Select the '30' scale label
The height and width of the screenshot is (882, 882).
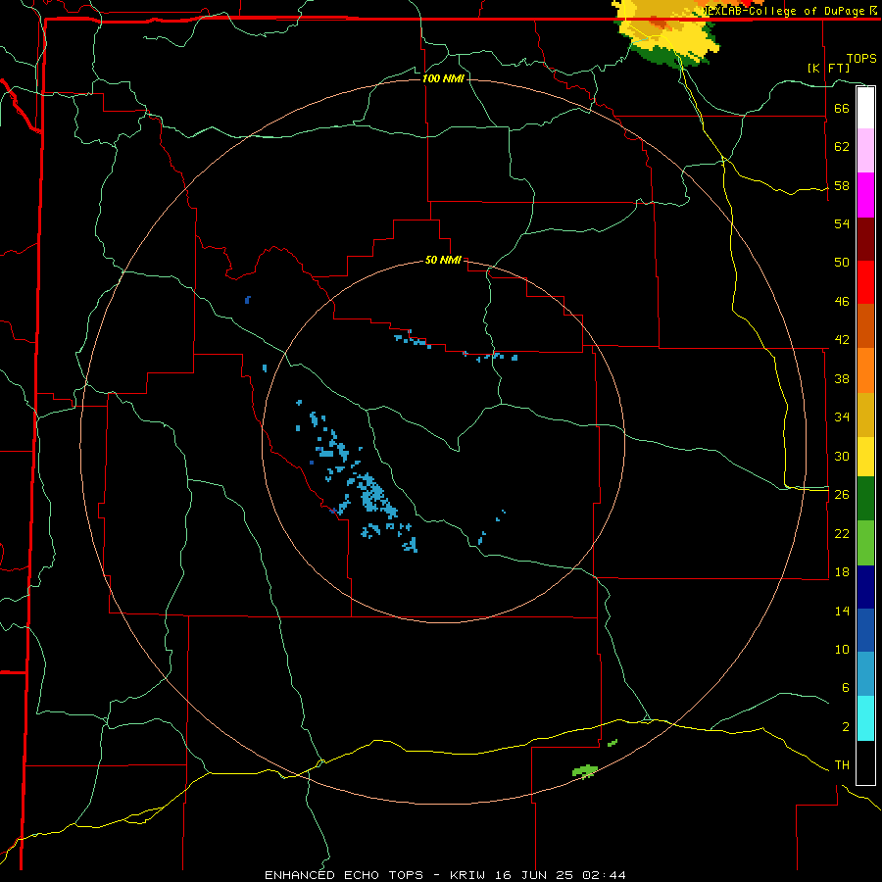point(842,456)
